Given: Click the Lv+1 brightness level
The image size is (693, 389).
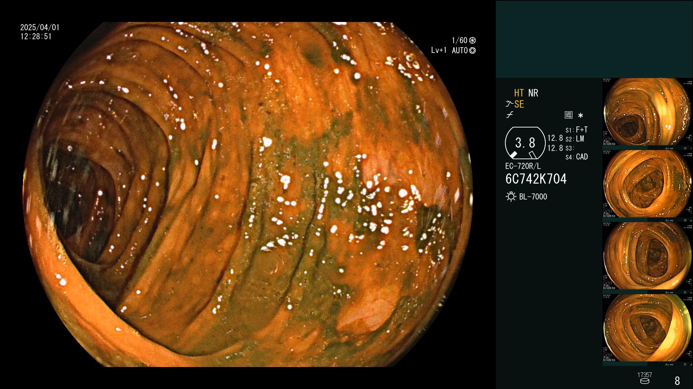Looking at the screenshot, I should click(x=439, y=50).
